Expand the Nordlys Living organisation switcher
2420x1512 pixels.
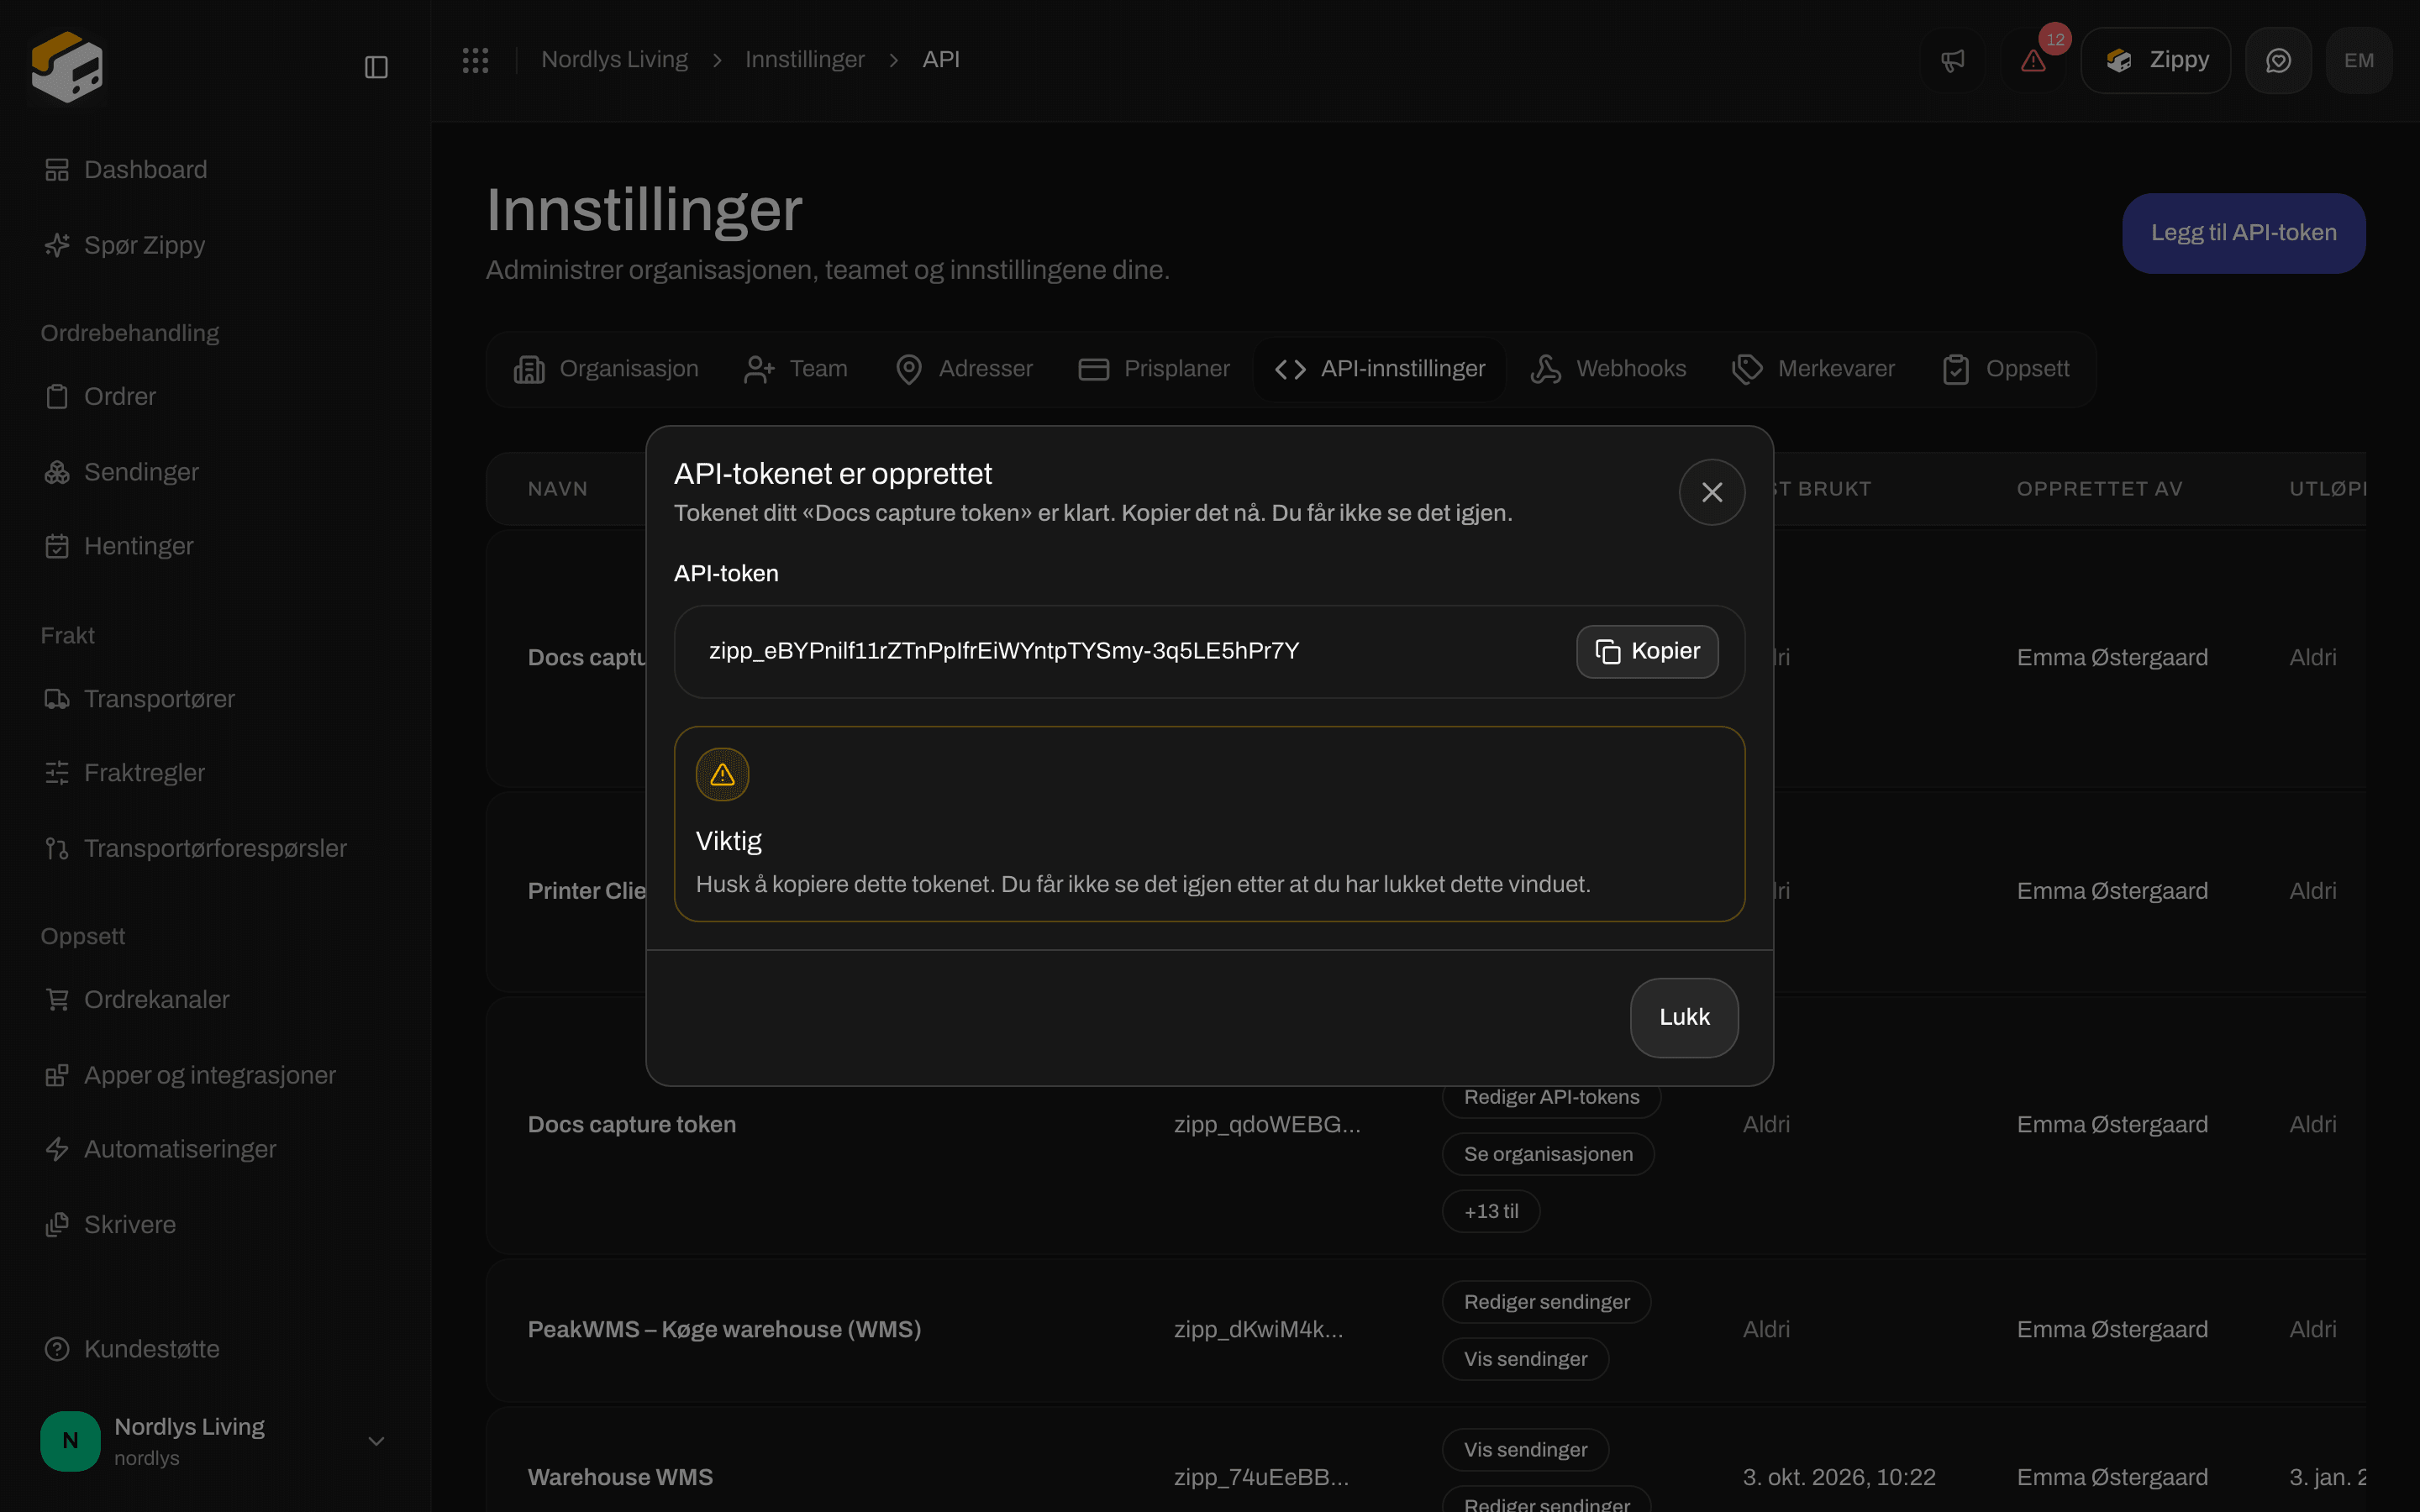tap(214, 1441)
